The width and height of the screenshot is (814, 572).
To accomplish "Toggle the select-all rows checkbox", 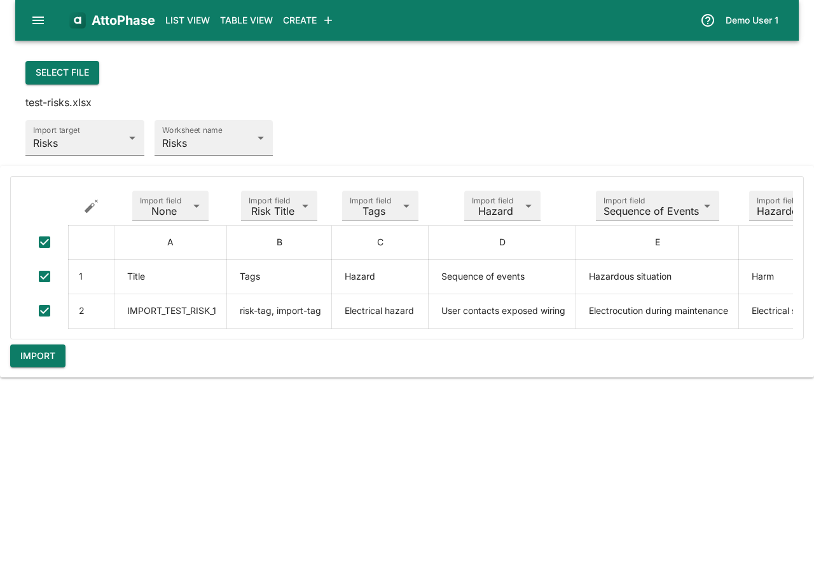I will pyautogui.click(x=44, y=242).
